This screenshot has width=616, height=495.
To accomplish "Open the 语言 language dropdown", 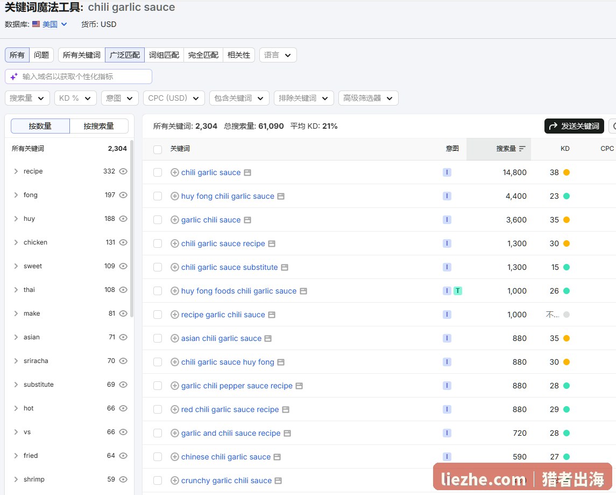I will tap(278, 55).
